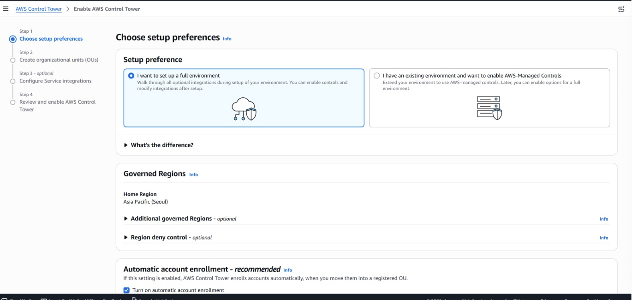Viewport: 632px width, 300px height.
Task: Go to Step 3 Configure Service integrations
Action: 55,81
